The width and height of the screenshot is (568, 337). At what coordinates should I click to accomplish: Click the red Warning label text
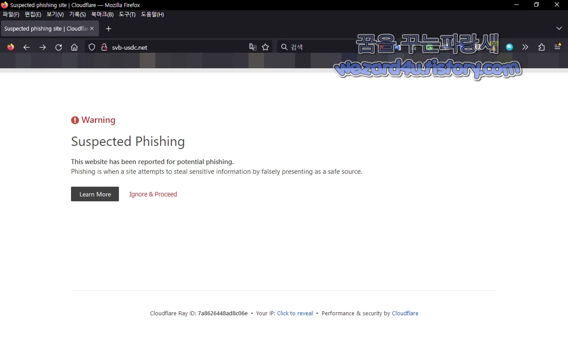pos(99,120)
